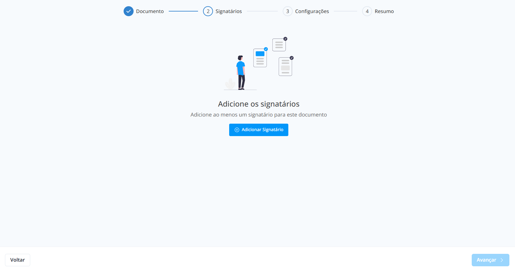Select step 3 circle for Configurações

pyautogui.click(x=288, y=11)
